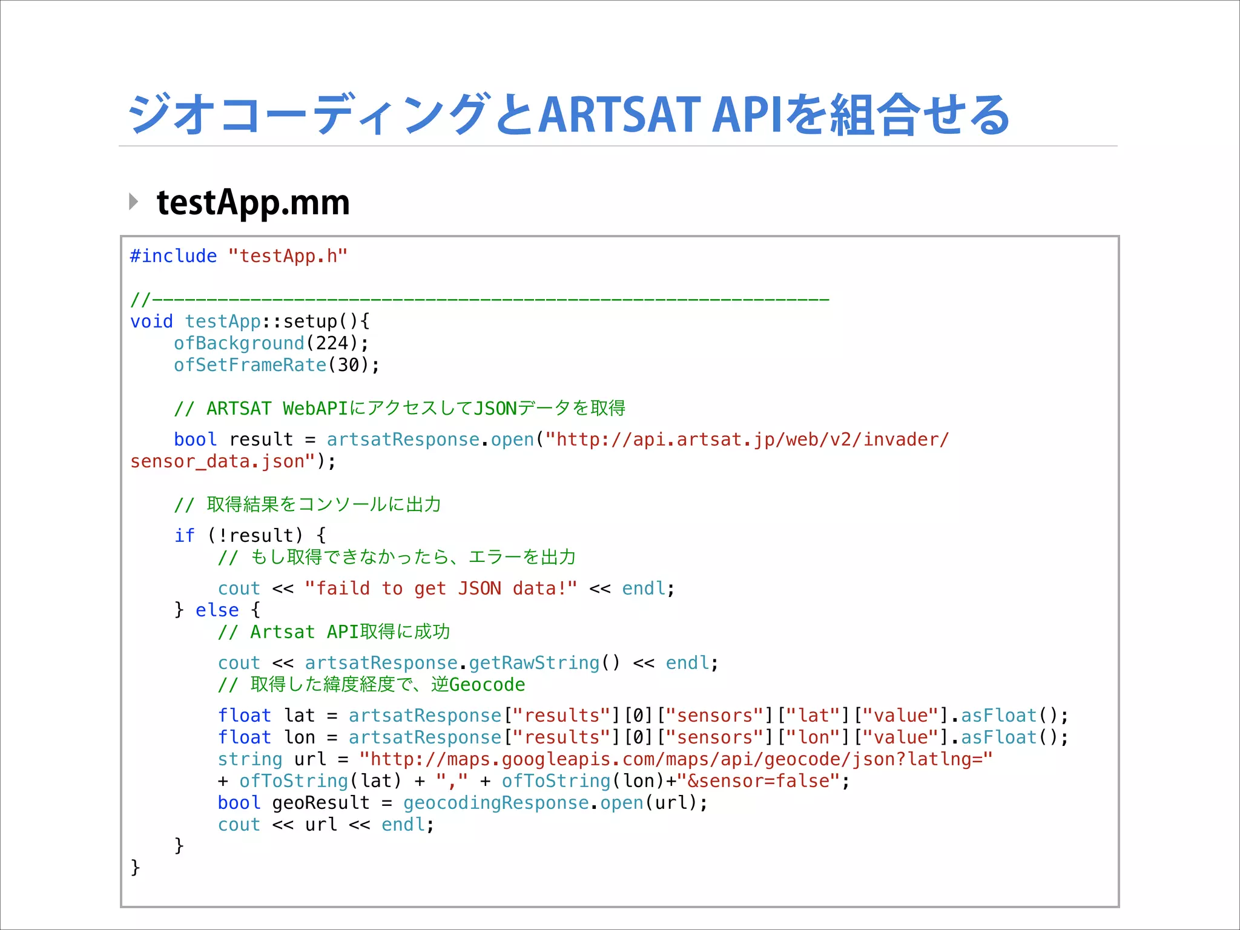The width and height of the screenshot is (1240, 930).
Task: Click the slide title mentioning ARTSAT API
Action: (x=569, y=114)
